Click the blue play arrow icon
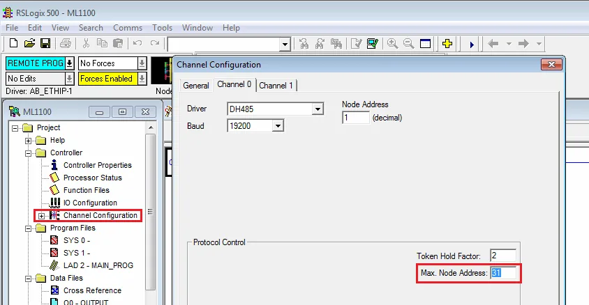The height and width of the screenshot is (305, 589). [x=472, y=45]
